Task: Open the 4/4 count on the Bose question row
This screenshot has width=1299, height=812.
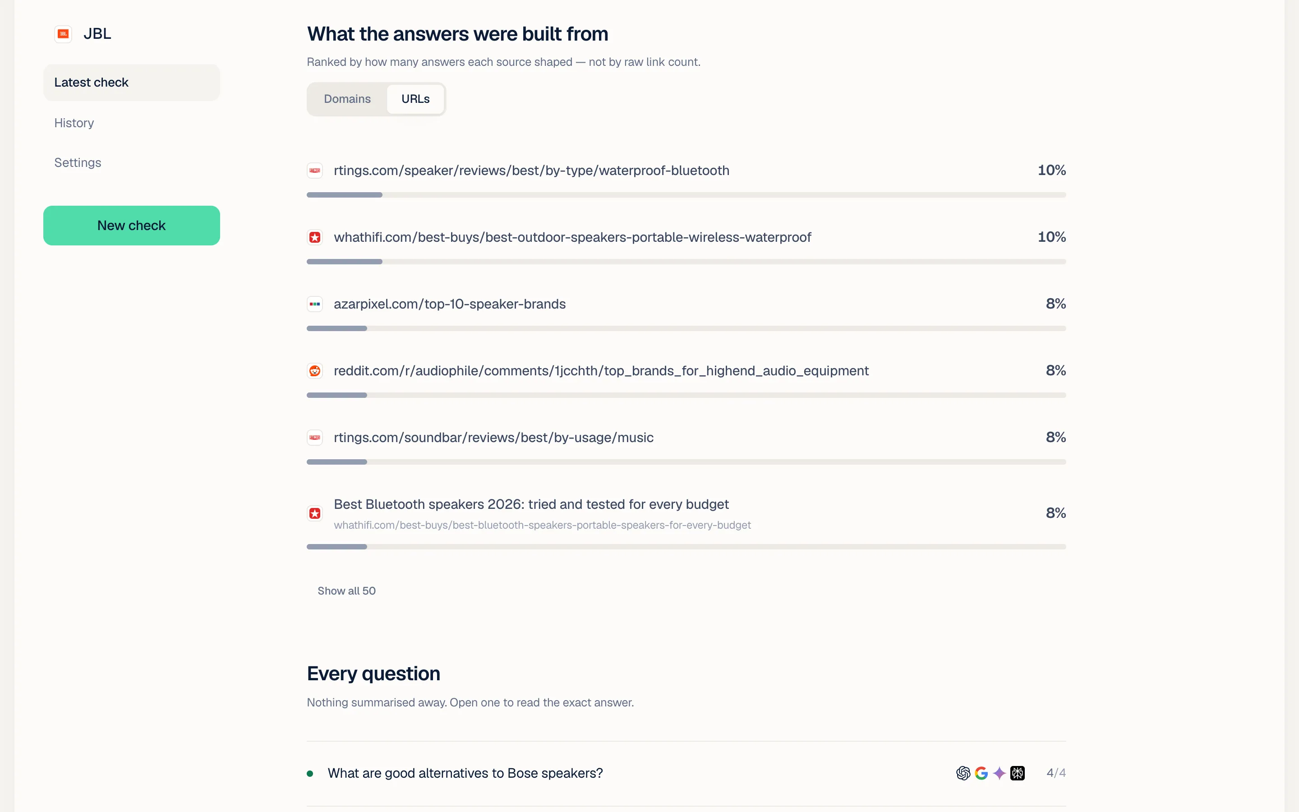Action: 1056,773
